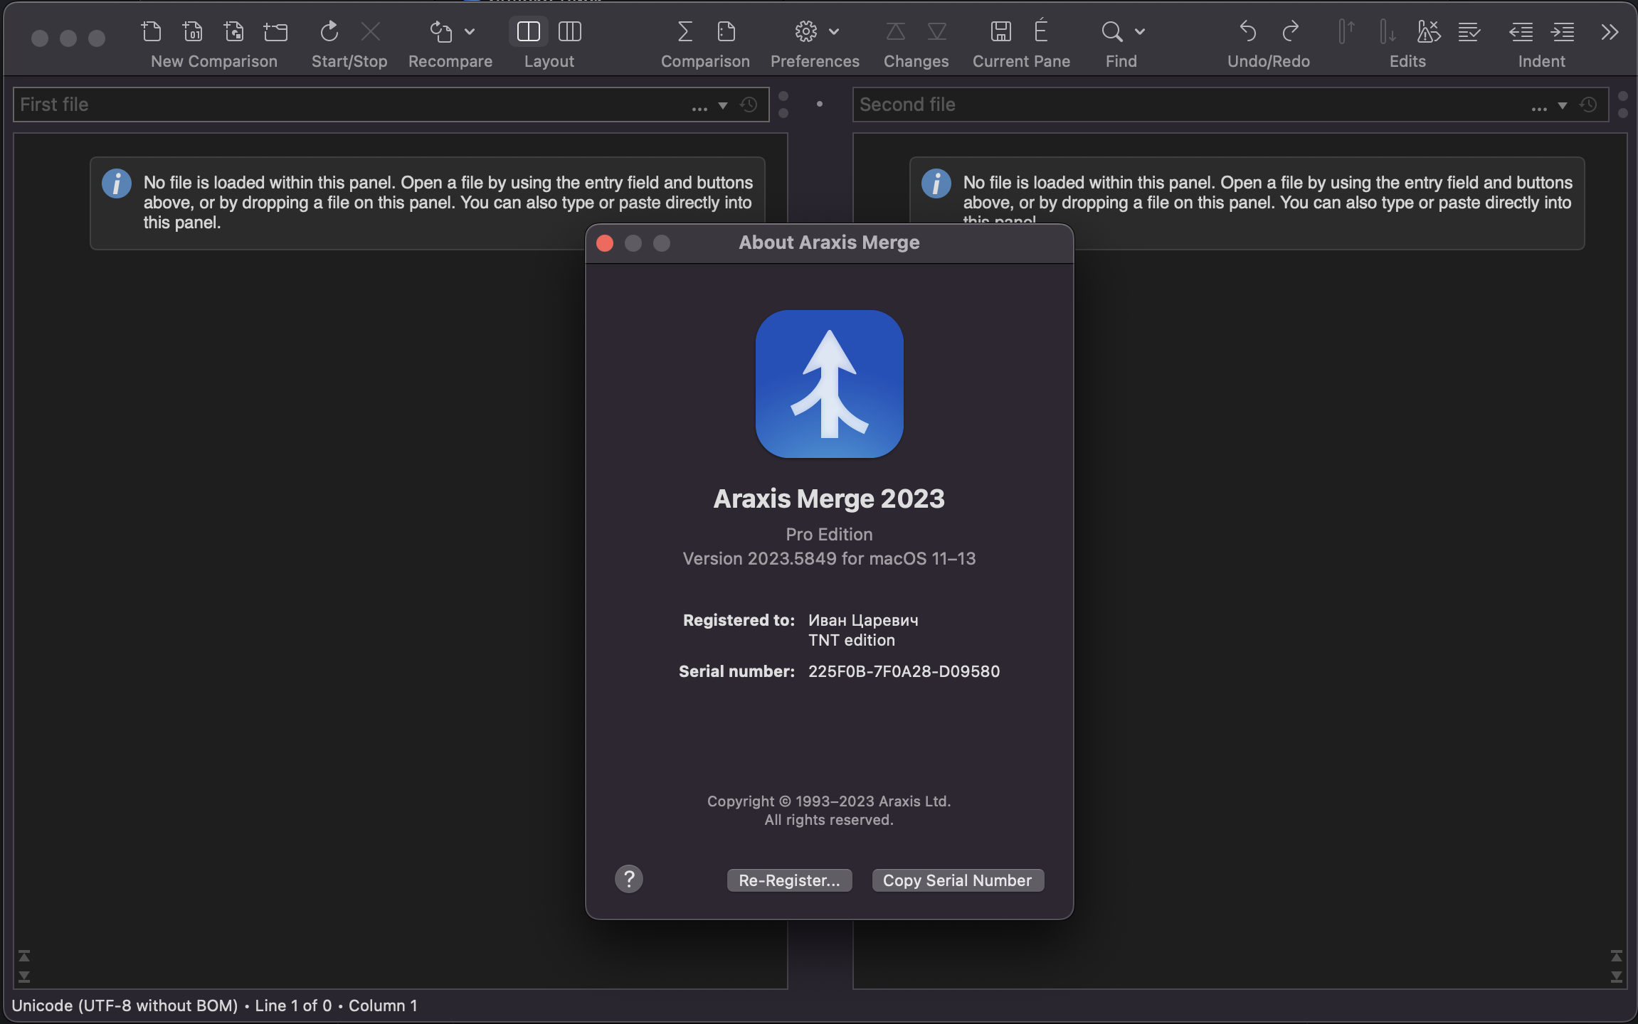
Task: Click the Re-Register... button
Action: coord(789,880)
